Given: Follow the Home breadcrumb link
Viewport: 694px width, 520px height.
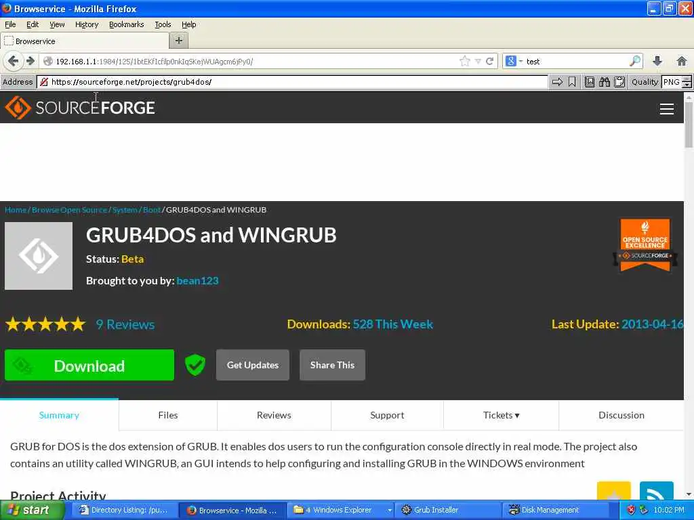Looking at the screenshot, I should coord(16,210).
